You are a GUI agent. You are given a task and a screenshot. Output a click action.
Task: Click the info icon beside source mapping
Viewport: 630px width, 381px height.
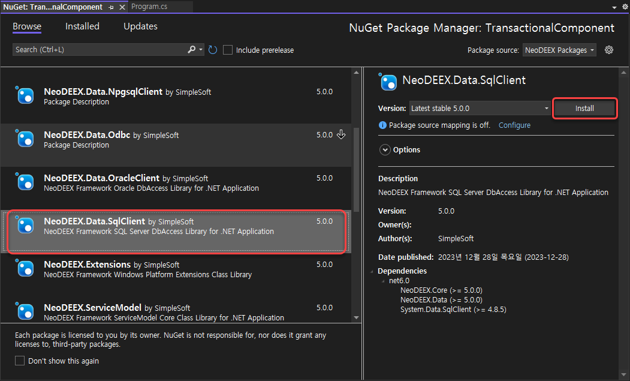point(382,125)
